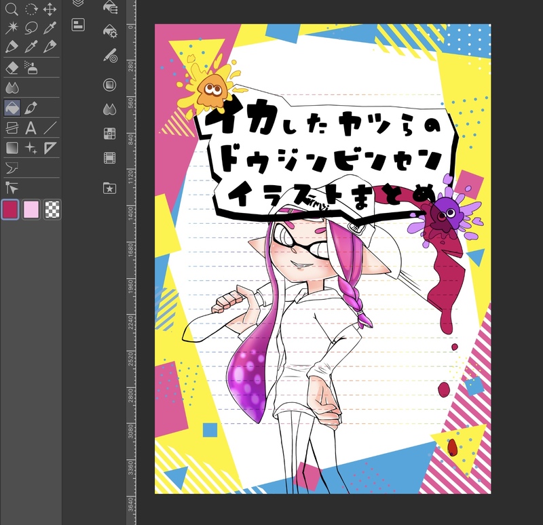Viewport: 543px width, 525px height.
Task: Select the triangle Ruler tool
Action: point(50,148)
